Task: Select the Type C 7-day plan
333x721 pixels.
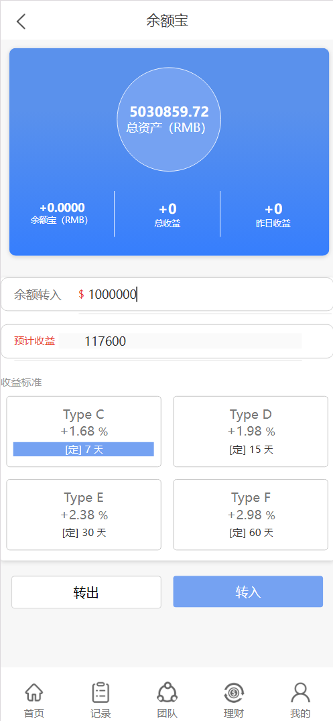Action: tap(84, 432)
